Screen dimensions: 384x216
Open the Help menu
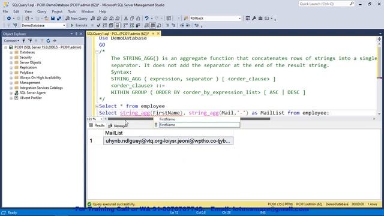point(103,11)
